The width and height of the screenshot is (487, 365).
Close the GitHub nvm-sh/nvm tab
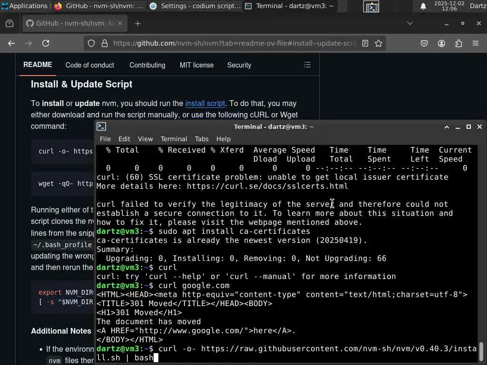pos(120,24)
